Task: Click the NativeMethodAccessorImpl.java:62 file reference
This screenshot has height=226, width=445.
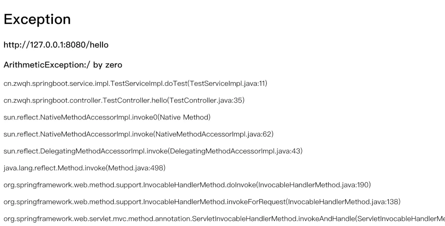Action: click(x=213, y=134)
